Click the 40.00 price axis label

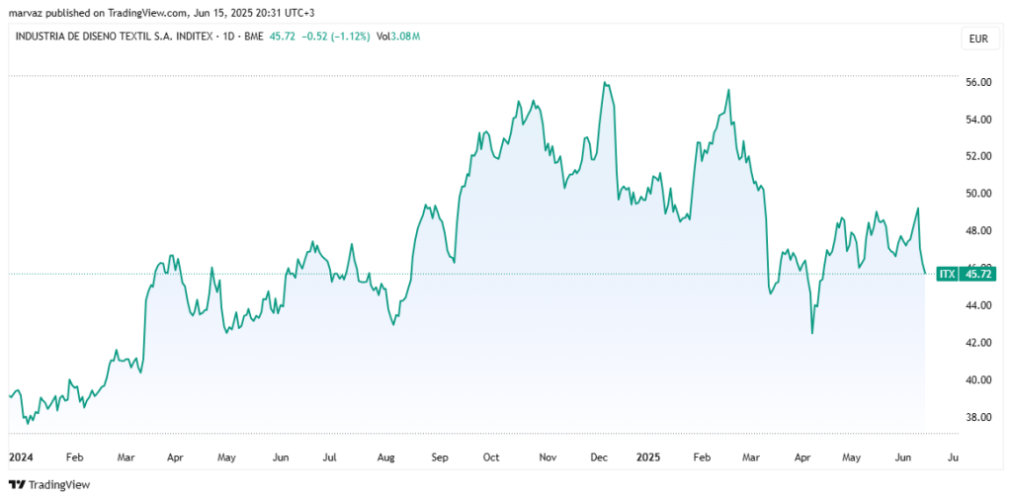pos(978,379)
